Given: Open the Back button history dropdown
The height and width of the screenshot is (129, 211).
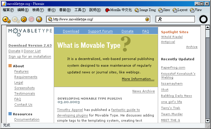Looking at the screenshot, I should pyautogui.click(x=9, y=21).
